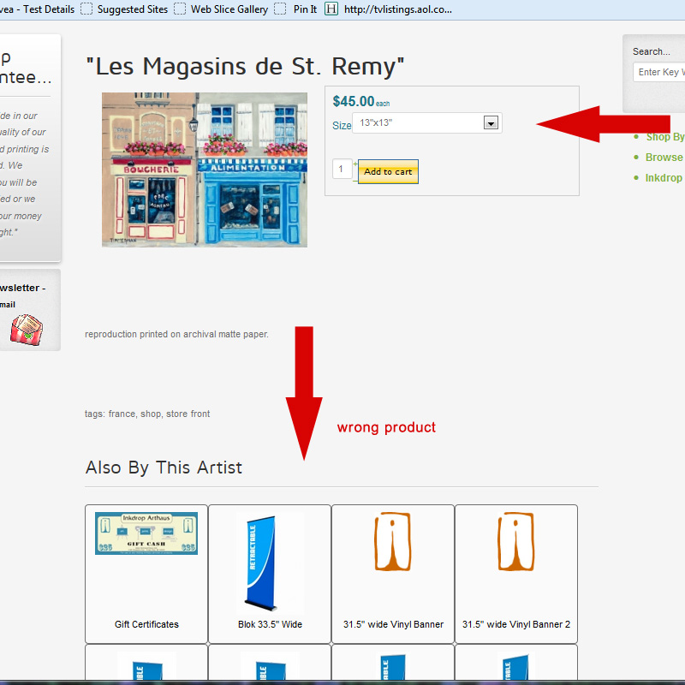The width and height of the screenshot is (685, 685).
Task: Open the Suggested Sites bookmark
Action: 133,9
